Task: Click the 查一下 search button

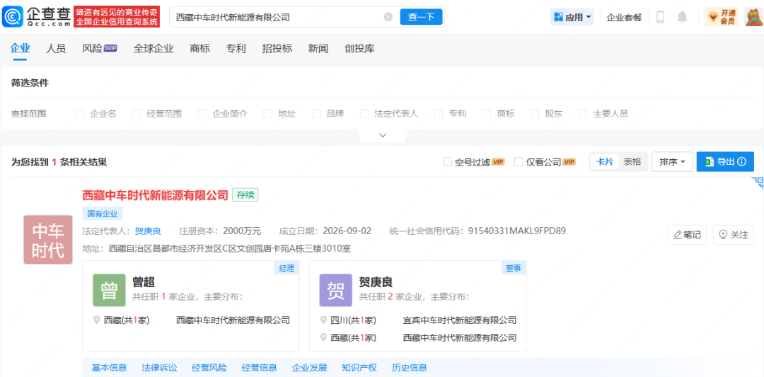Action: tap(421, 17)
